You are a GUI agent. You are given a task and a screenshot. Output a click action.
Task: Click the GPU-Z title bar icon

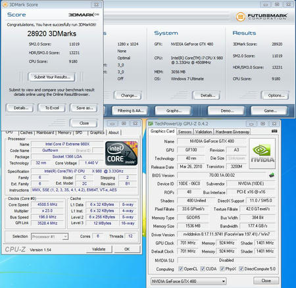click(x=151, y=124)
